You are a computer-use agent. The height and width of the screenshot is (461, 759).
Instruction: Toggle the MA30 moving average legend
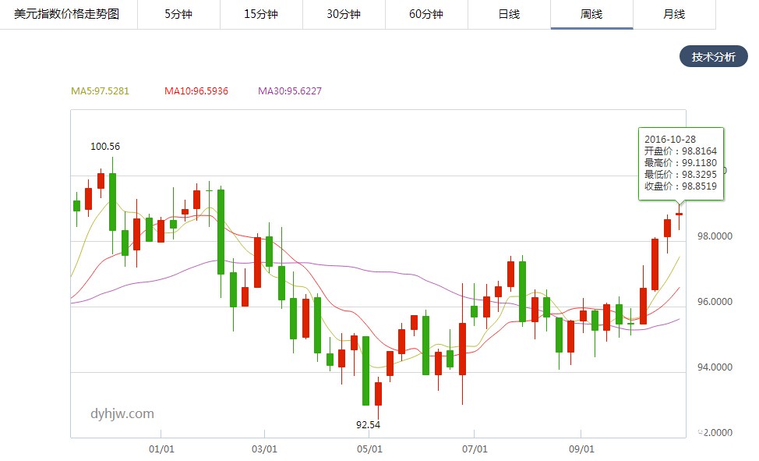pyautogui.click(x=290, y=91)
